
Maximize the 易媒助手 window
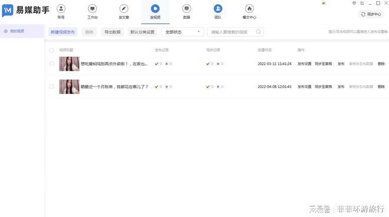(x=378, y=3)
